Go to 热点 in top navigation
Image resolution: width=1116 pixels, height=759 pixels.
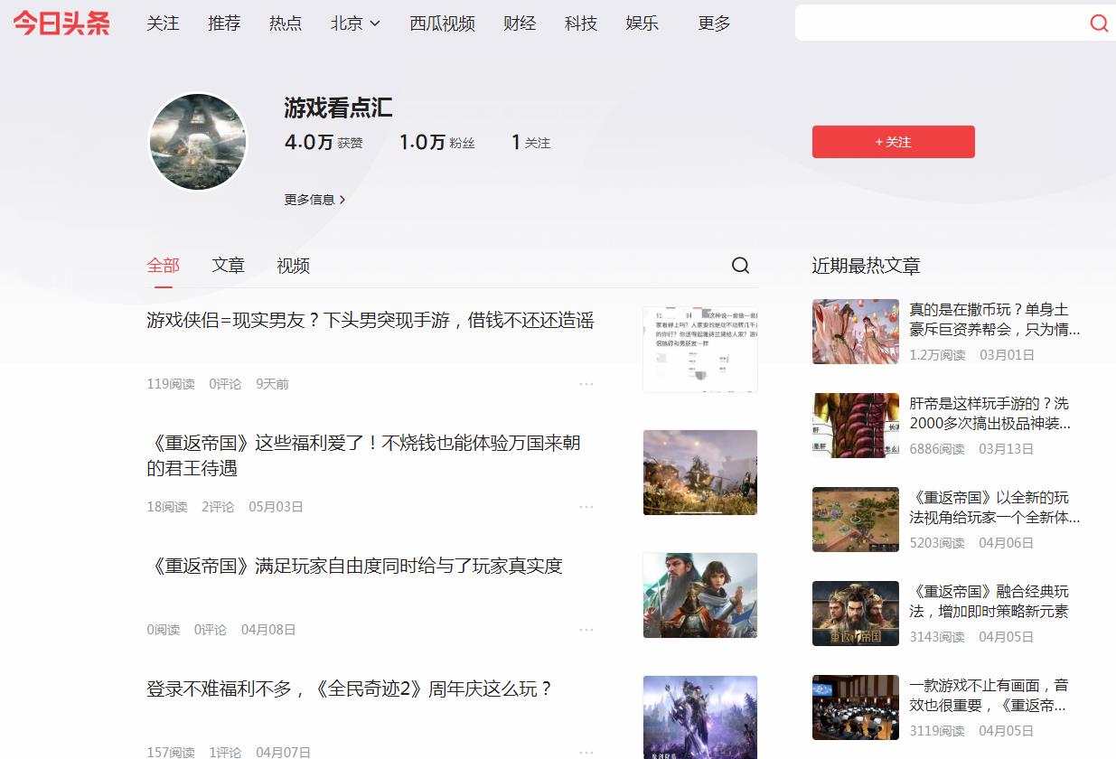point(286,23)
